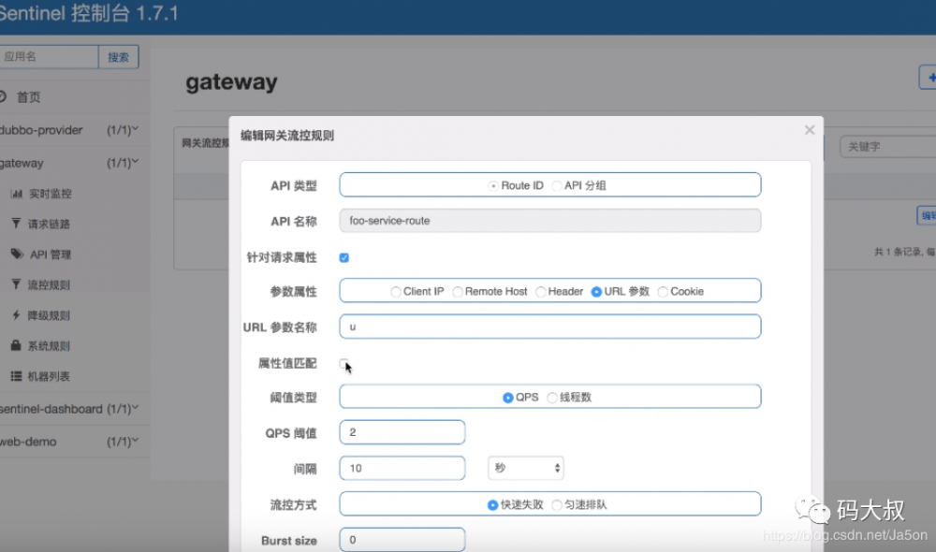Image resolution: width=936 pixels, height=552 pixels.
Task: Click the 搜索 button
Action: coord(118,57)
